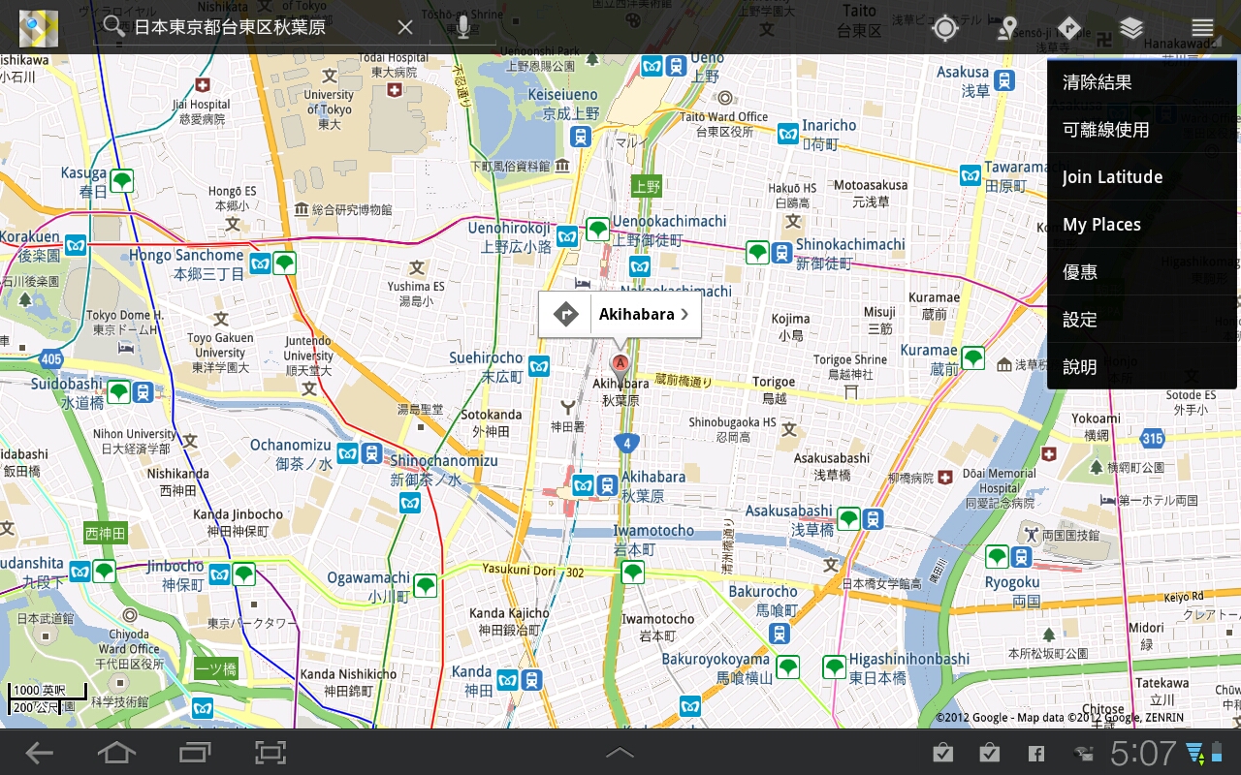Viewport: 1241px width, 775px height.
Task: Expand the bottom panel up arrow
Action: click(620, 753)
